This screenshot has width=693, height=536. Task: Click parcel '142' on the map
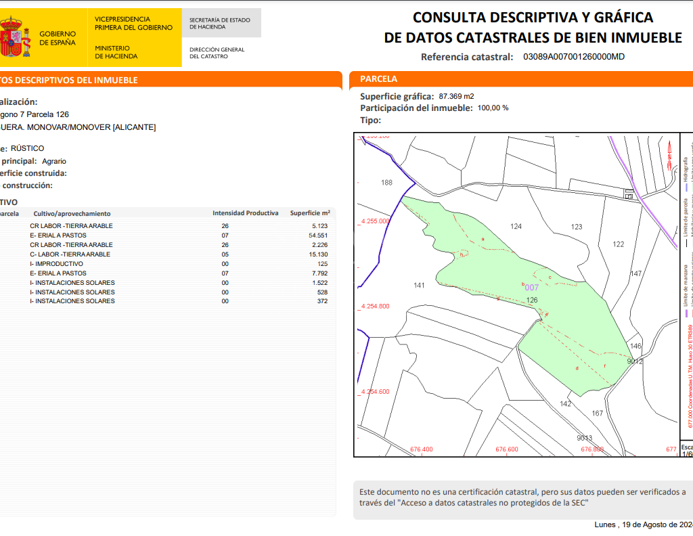click(x=565, y=403)
